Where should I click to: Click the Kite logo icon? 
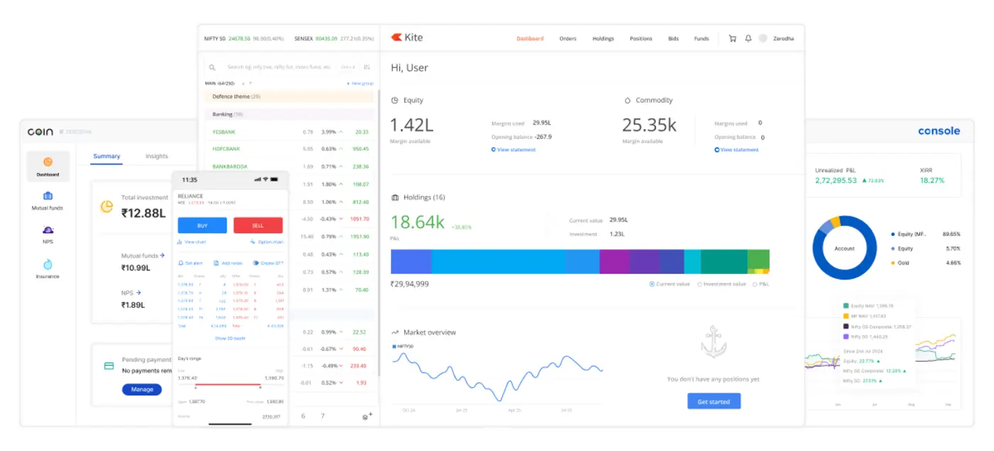[x=396, y=38]
